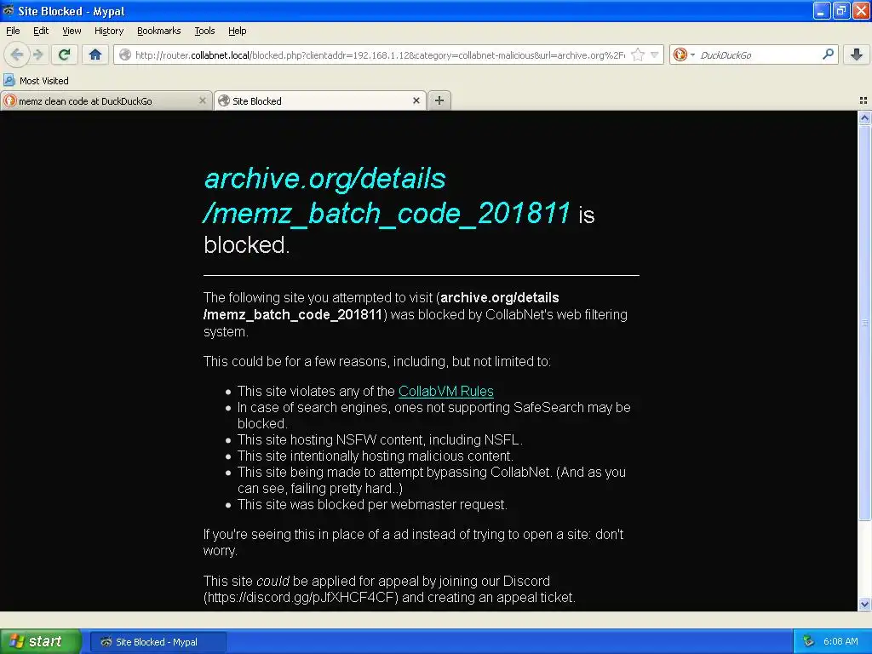Reload the current page
Screen dimensions: 872x654
[x=65, y=54]
